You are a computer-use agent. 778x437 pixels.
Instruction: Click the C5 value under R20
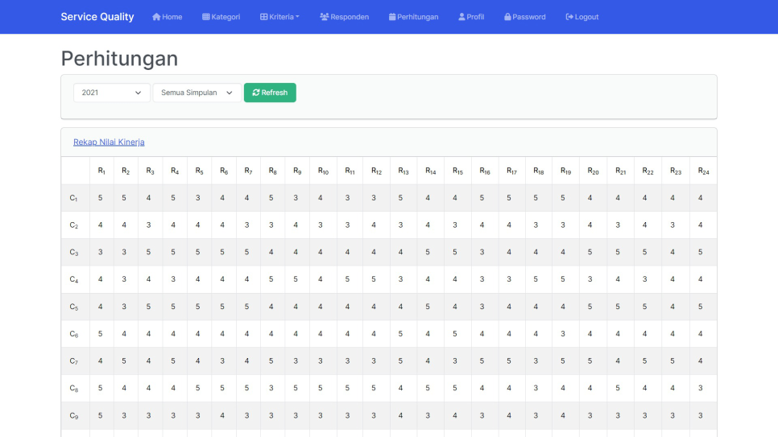pyautogui.click(x=590, y=307)
